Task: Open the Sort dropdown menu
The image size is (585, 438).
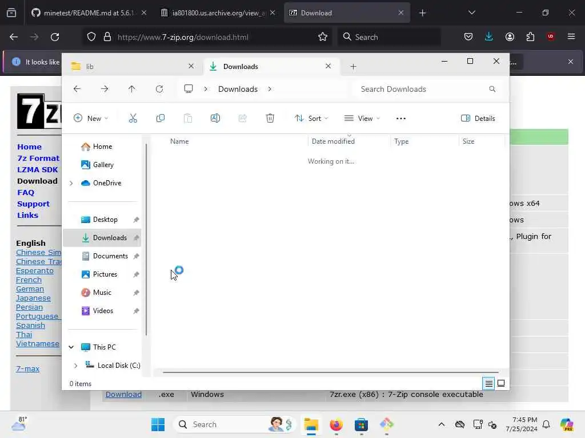Action: click(x=311, y=119)
